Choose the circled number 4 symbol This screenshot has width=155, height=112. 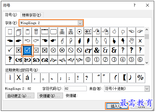pos(123,60)
